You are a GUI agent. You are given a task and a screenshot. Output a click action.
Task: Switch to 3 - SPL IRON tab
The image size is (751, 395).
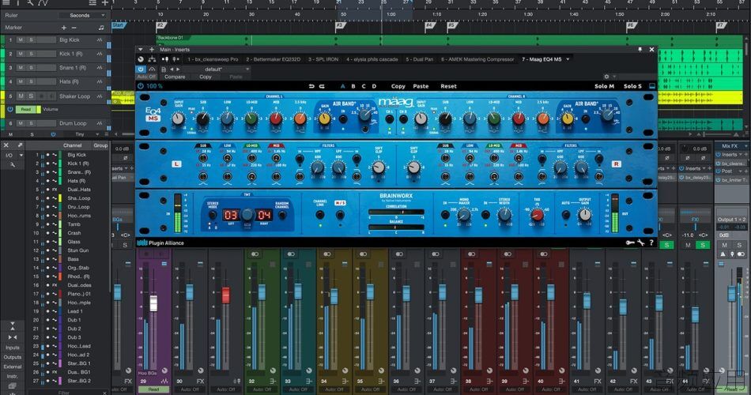323,59
